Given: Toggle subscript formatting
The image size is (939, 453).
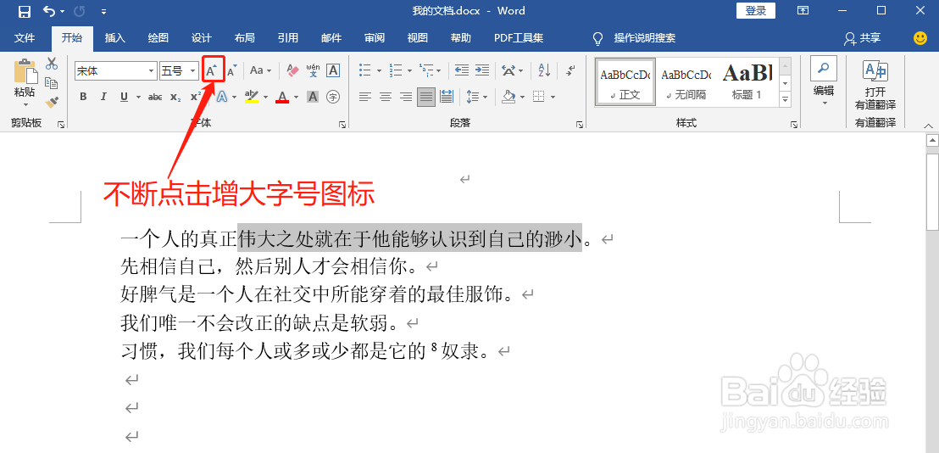Looking at the screenshot, I should coord(175,97).
